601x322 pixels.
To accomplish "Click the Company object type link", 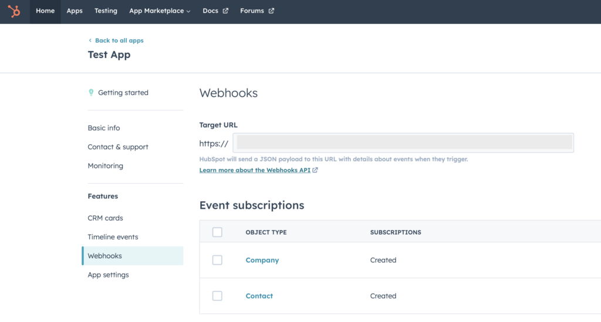I will point(262,260).
